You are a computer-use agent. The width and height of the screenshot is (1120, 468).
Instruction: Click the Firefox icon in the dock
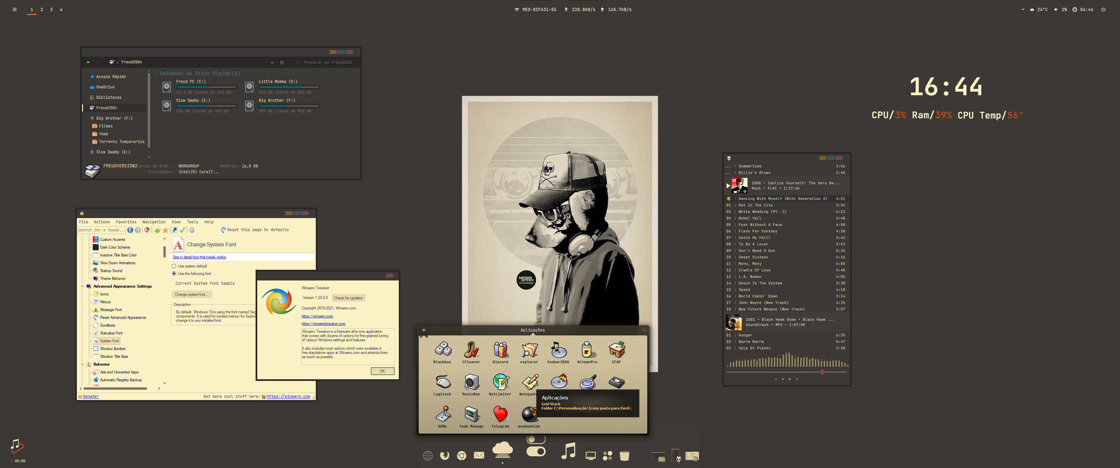point(444,455)
